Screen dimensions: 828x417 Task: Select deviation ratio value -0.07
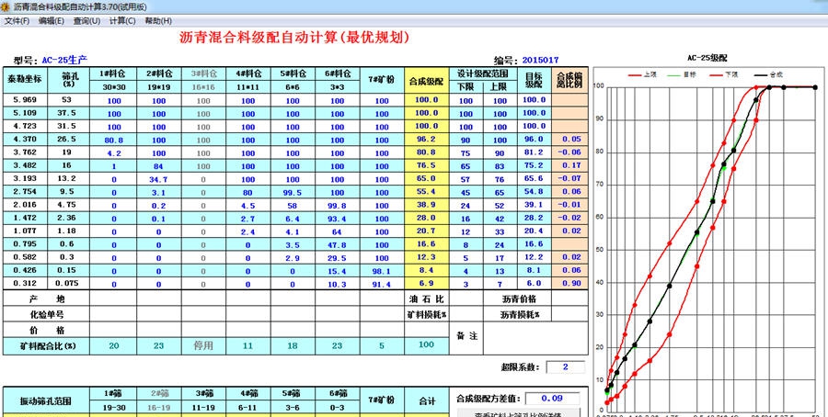[569, 179]
